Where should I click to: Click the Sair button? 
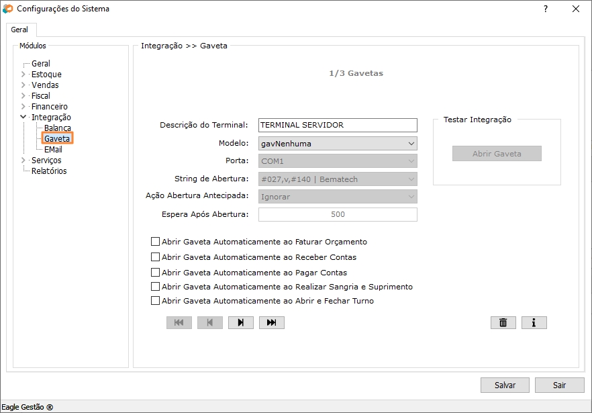point(558,385)
